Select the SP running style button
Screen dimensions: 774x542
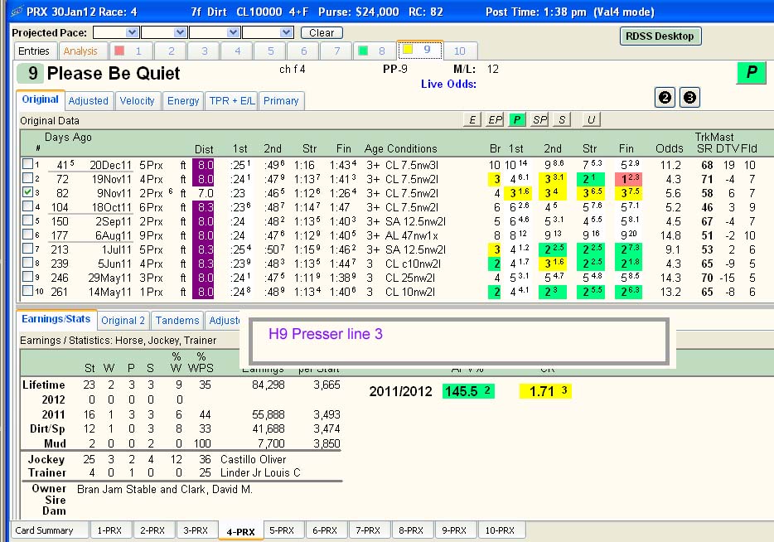pyautogui.click(x=539, y=119)
